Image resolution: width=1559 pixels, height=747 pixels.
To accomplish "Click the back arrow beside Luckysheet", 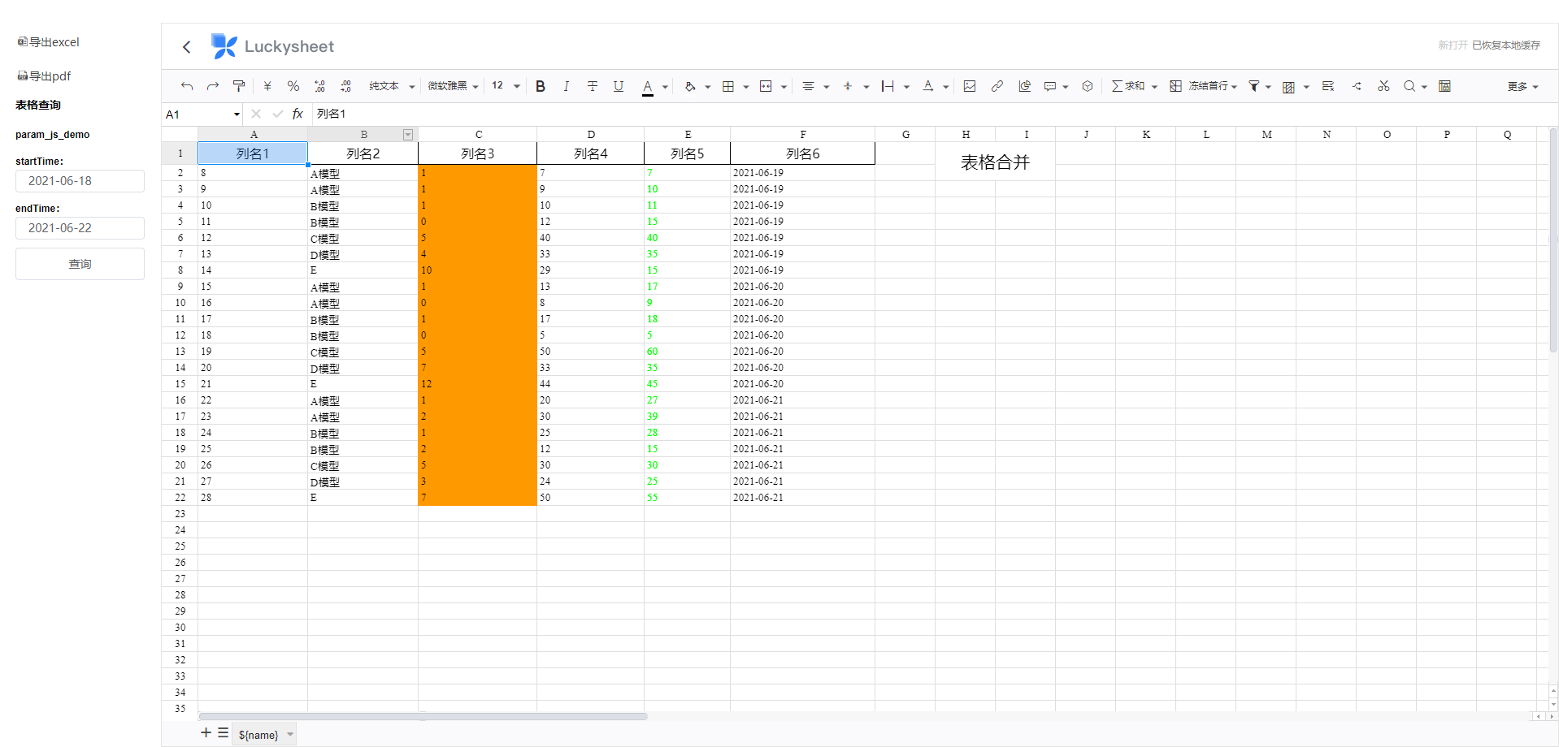I will [187, 47].
